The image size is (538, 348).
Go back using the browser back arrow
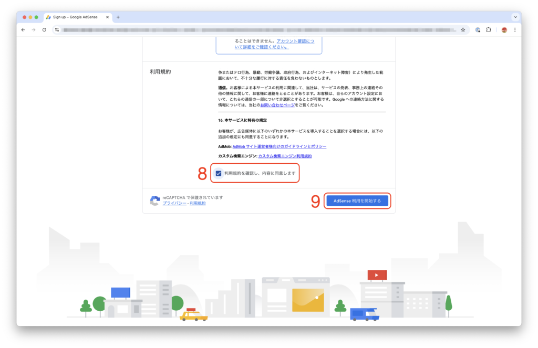[23, 30]
